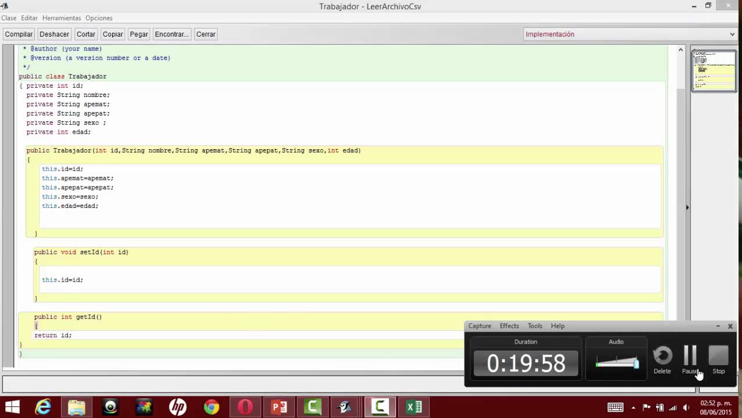Show hidden system tray icons
The height and width of the screenshot is (418, 742).
[x=633, y=408]
